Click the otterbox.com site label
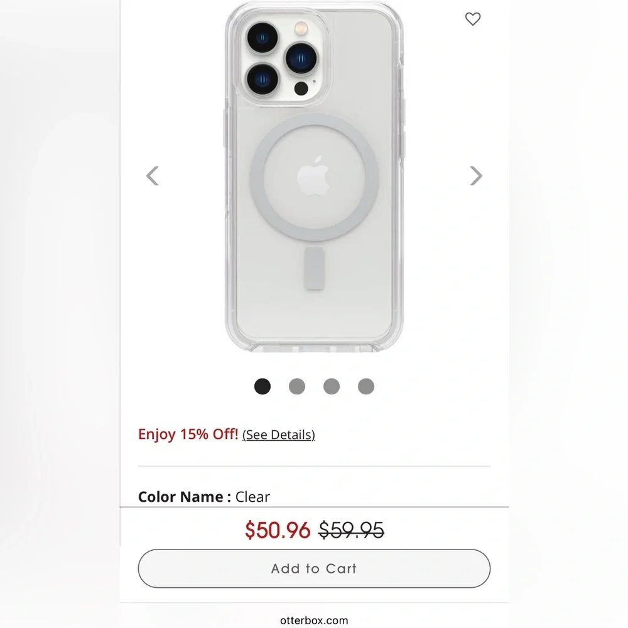Screen dimensions: 628x628 (313, 620)
